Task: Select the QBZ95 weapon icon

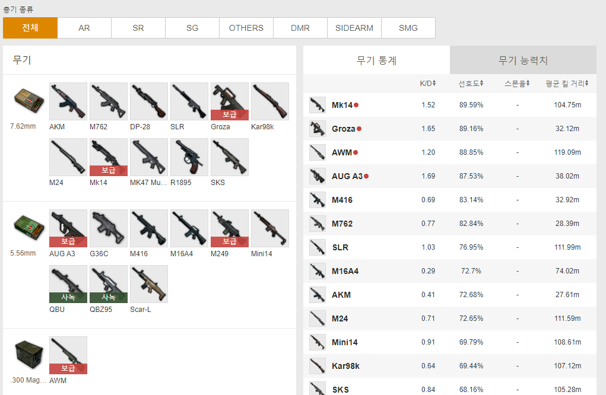Action: [109, 284]
